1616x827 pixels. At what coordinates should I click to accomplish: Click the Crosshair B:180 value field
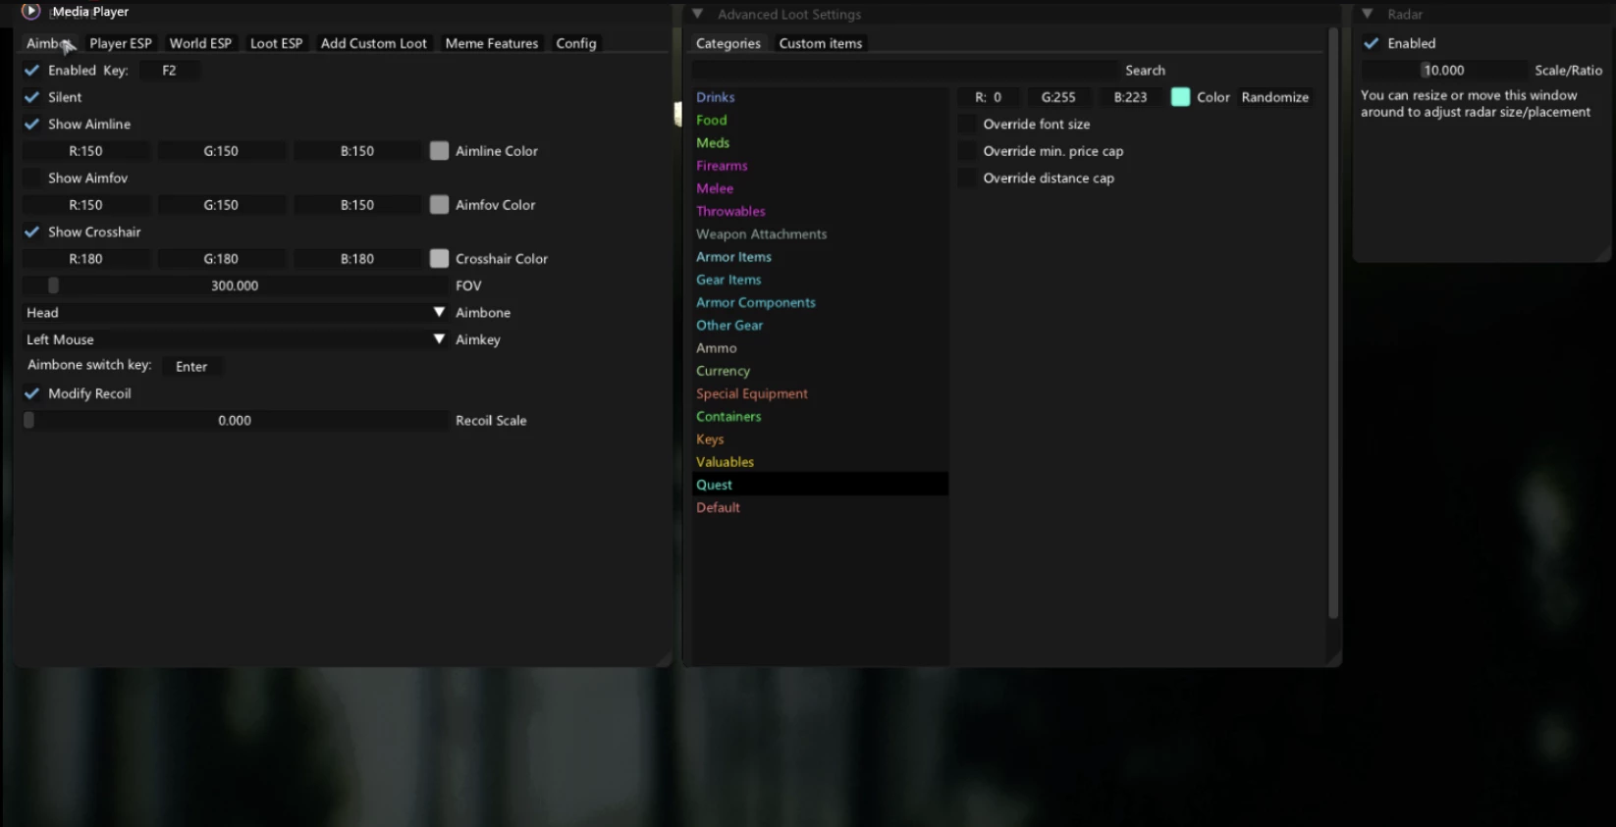357,259
